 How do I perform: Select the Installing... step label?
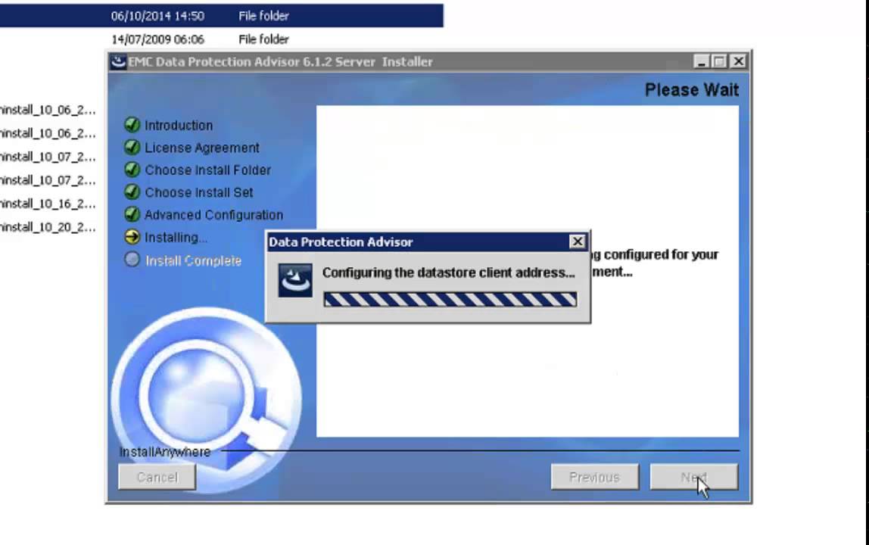[x=176, y=237]
